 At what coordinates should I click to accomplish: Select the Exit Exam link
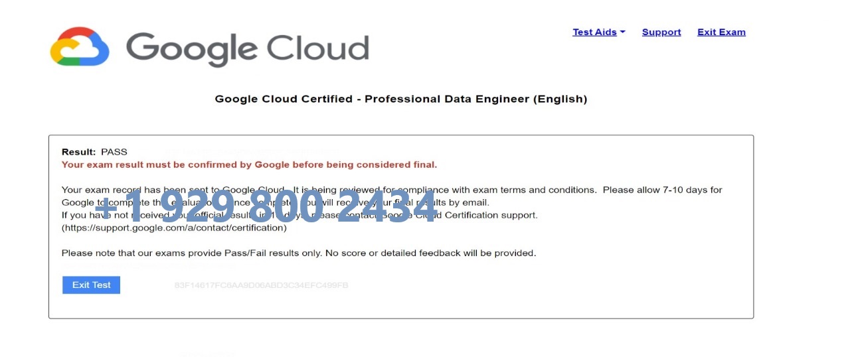coord(721,32)
